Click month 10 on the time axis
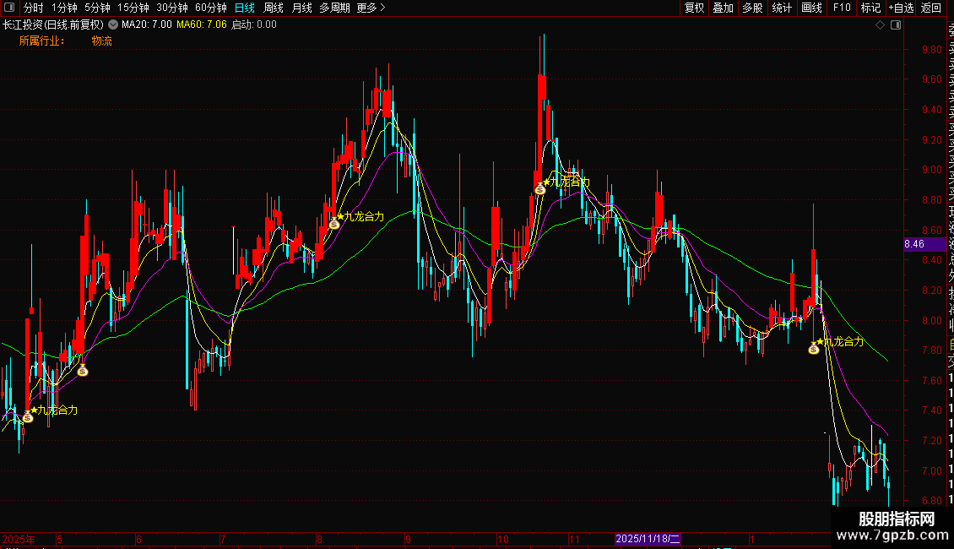The image size is (954, 549). pos(502,539)
